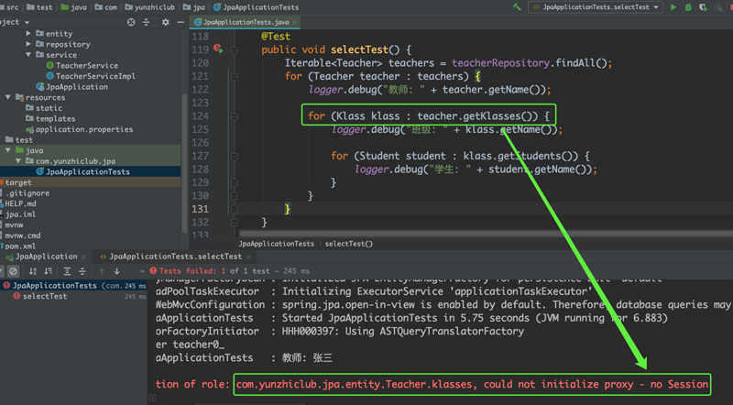
Task: Select the failed selectTest result
Action: tap(44, 297)
